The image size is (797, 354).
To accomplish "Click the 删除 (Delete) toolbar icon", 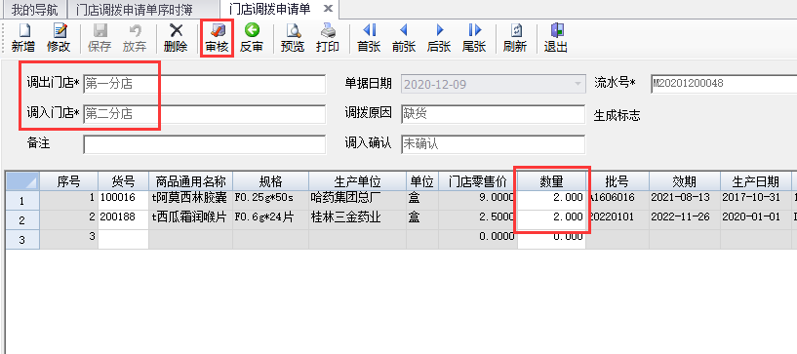I will click(176, 38).
